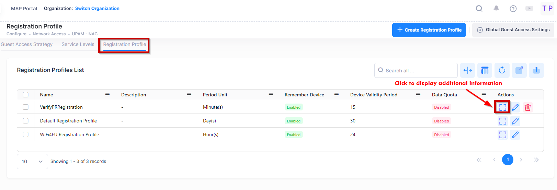Click the fit columns width icon

(x=467, y=70)
